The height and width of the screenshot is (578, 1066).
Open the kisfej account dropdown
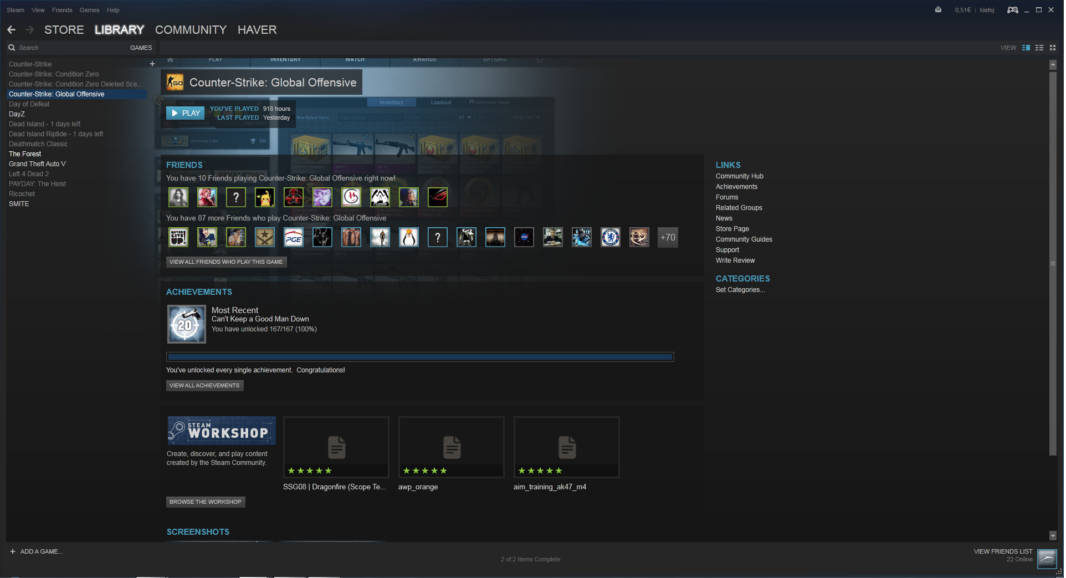(987, 10)
